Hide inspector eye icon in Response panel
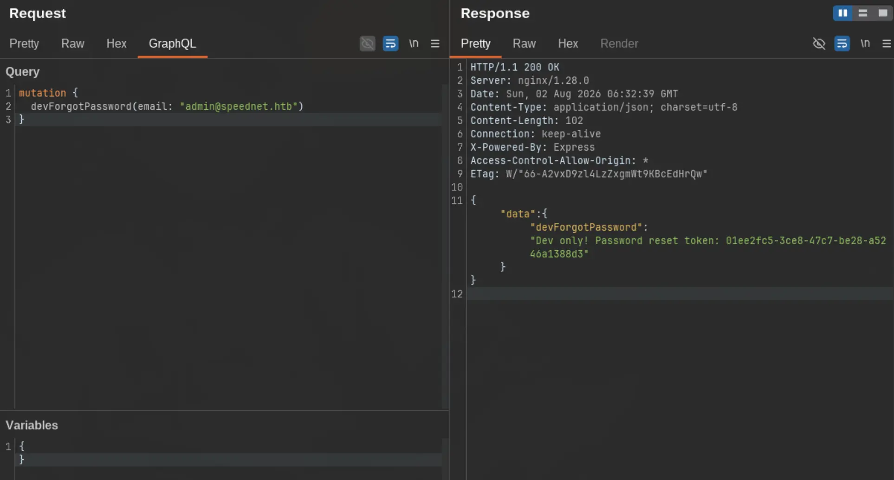Screen dimensions: 894x480 coord(819,44)
